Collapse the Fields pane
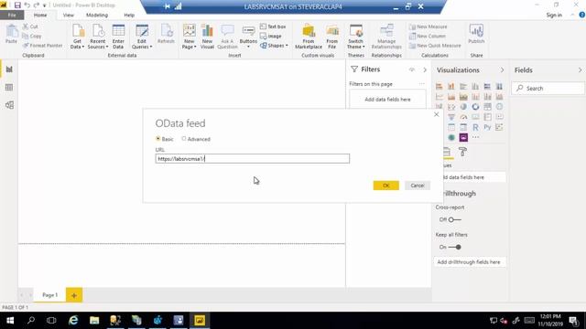Viewport: 586px width, 329px height. click(x=580, y=69)
